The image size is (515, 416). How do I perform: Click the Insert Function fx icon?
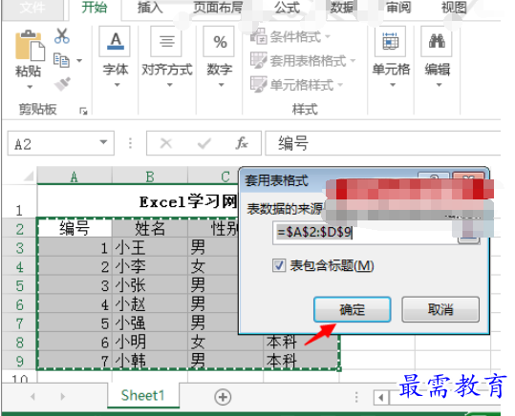pyautogui.click(x=242, y=143)
